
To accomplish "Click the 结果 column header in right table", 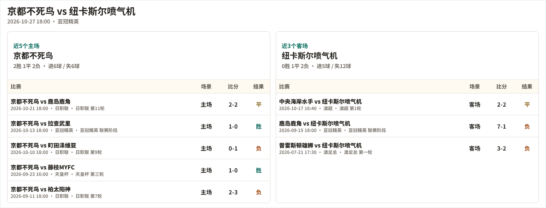I will tap(527, 87).
